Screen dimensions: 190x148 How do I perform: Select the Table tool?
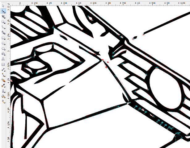tap(3, 64)
